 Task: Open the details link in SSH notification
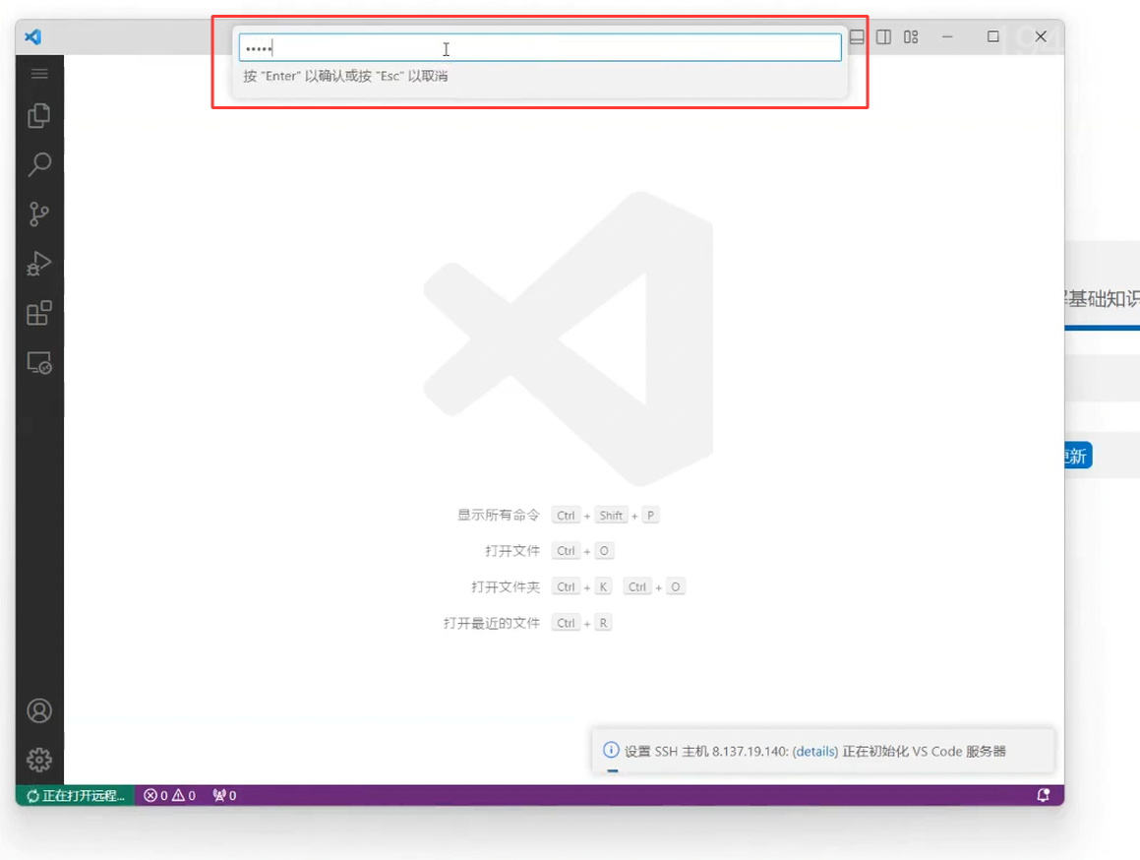point(815,752)
